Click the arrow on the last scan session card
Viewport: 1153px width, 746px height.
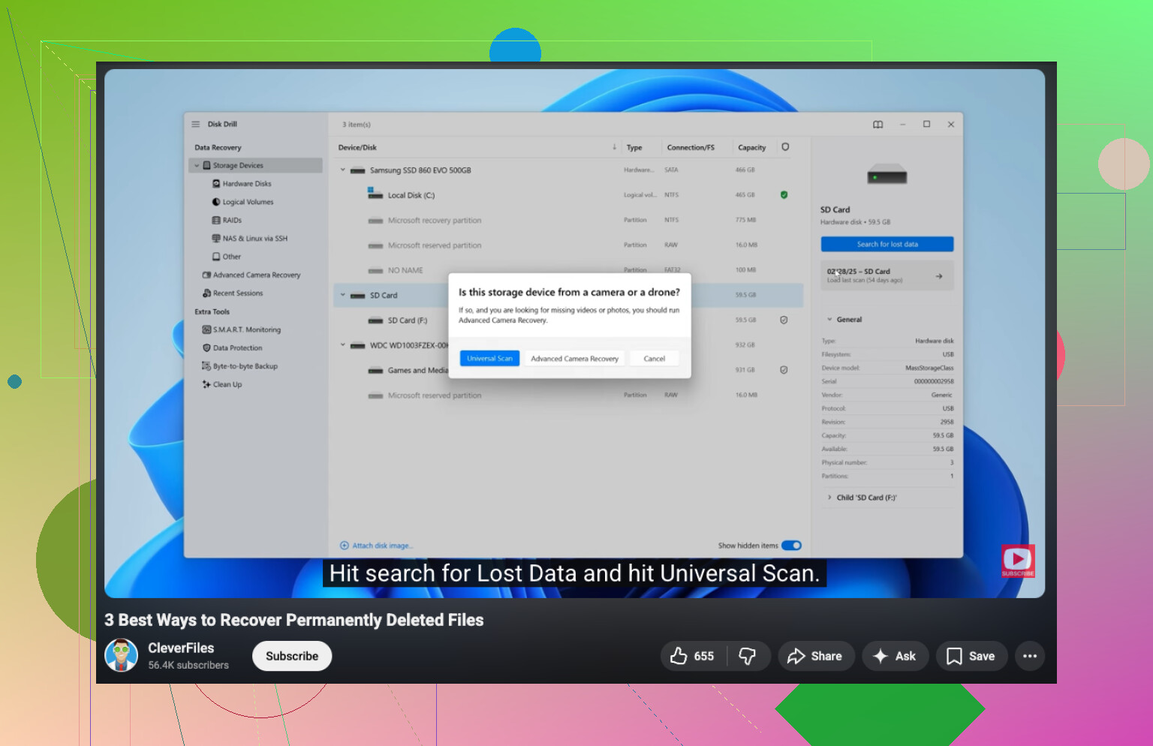click(x=939, y=276)
